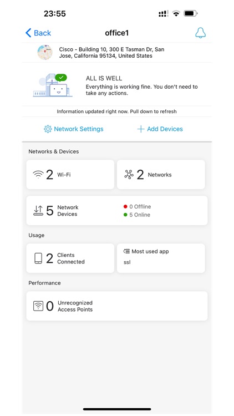Image resolution: width=234 pixels, height=416 pixels.
Task: Open the Most used app card
Action: tap(161, 258)
